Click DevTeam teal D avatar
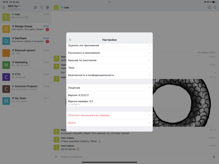The width and height of the screenshot is (219, 164). pos(6,41)
